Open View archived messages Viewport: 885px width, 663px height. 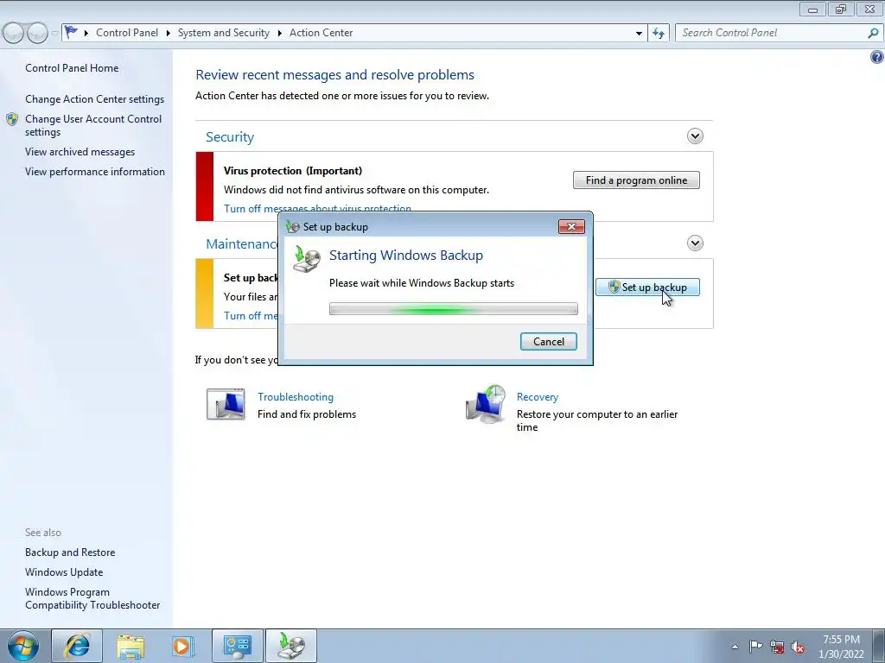(80, 152)
